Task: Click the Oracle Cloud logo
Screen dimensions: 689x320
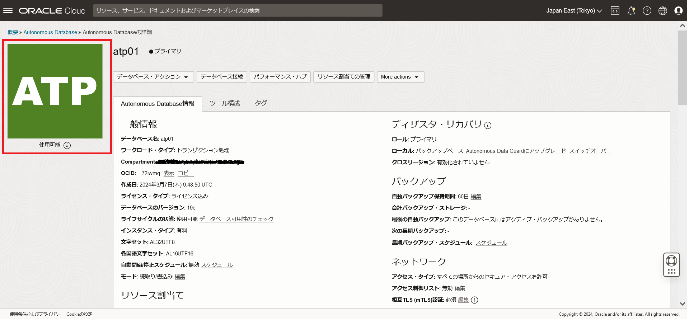Action: point(52,11)
